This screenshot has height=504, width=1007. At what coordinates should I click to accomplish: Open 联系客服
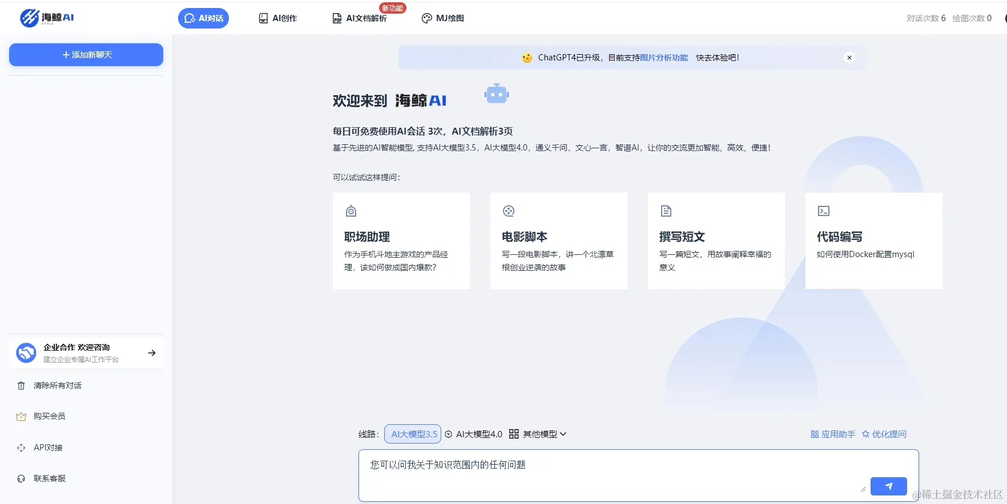click(x=50, y=478)
